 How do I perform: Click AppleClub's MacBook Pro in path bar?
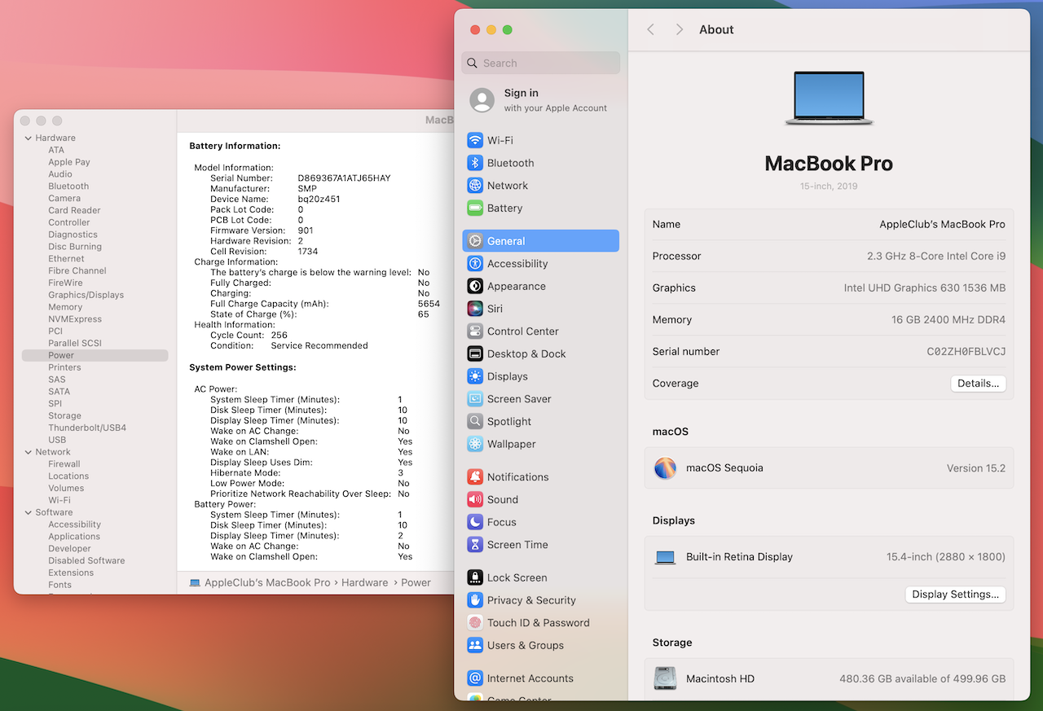point(259,582)
